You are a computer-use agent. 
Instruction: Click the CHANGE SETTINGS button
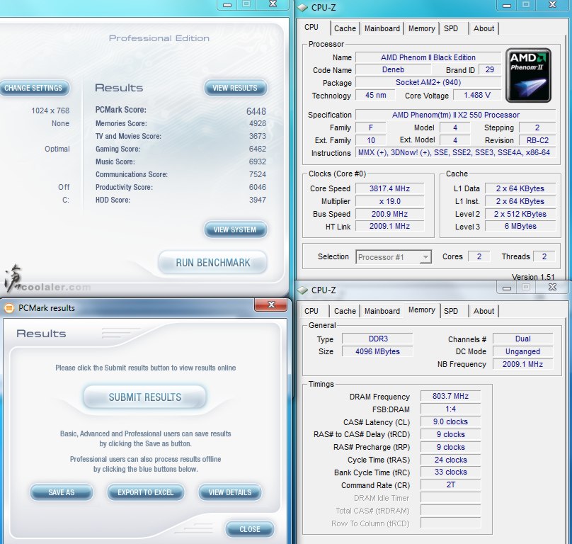pyautogui.click(x=33, y=88)
